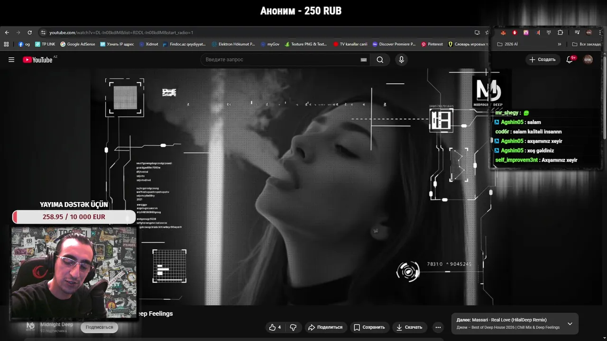The image size is (607, 341).
Task: Open the Xidmət bookmark
Action: (148, 44)
